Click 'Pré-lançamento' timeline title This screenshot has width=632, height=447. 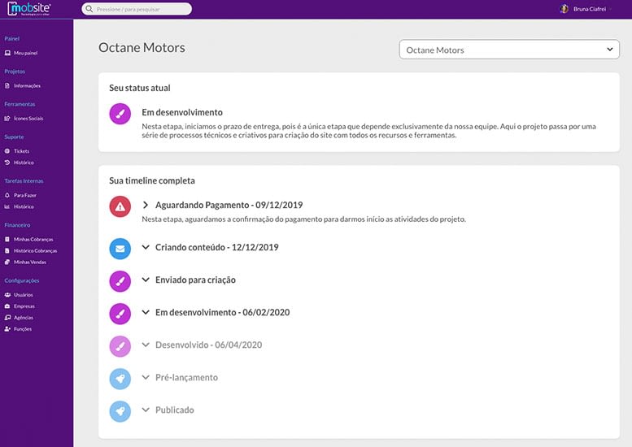coord(186,377)
